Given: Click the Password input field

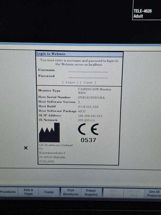Looking at the screenshot, I should pos(88,76).
